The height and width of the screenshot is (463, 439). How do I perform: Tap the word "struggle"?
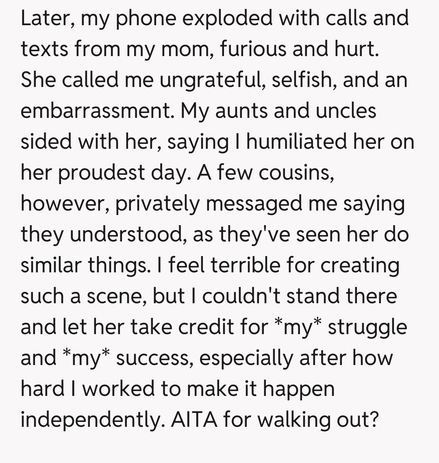pyautogui.click(x=367, y=327)
